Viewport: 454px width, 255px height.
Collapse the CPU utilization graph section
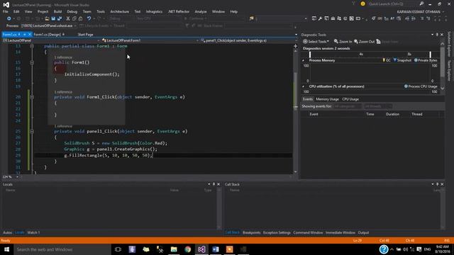(304, 86)
